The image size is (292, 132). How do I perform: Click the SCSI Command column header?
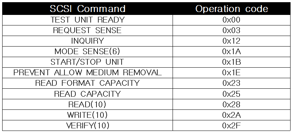pyautogui.click(x=87, y=9)
